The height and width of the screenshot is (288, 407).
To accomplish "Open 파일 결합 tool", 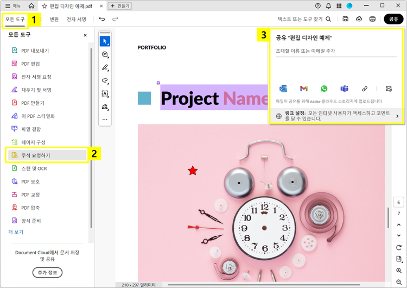I will pyautogui.click(x=48, y=129).
